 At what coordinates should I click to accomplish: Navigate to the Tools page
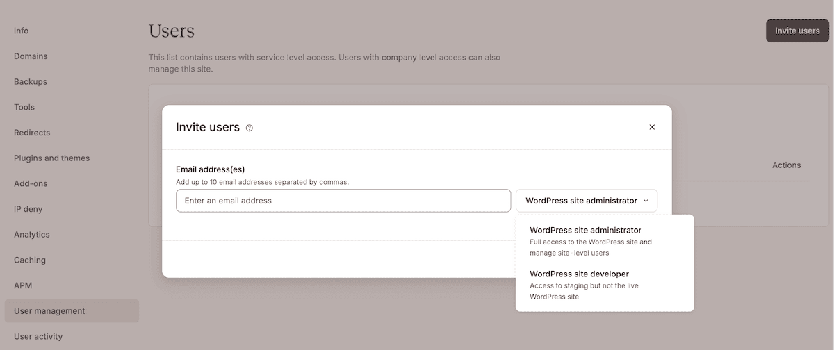tap(24, 107)
